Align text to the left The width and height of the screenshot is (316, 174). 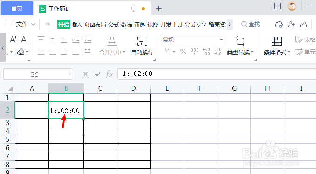[x=41, y=52]
